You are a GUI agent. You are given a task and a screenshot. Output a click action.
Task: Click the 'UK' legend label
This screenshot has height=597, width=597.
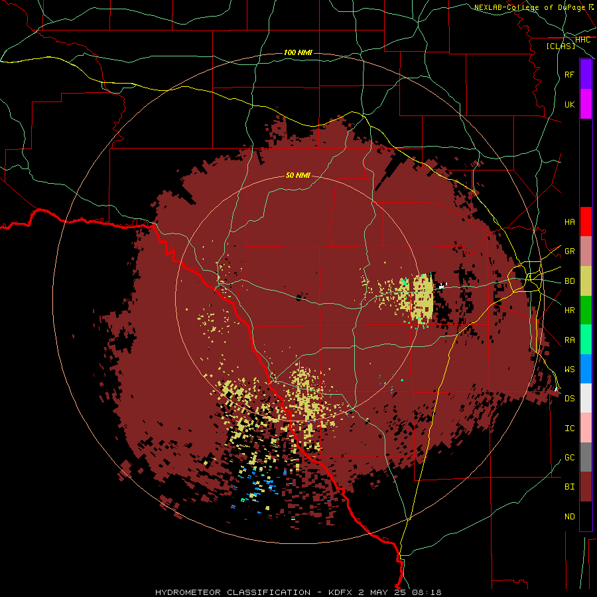click(569, 105)
